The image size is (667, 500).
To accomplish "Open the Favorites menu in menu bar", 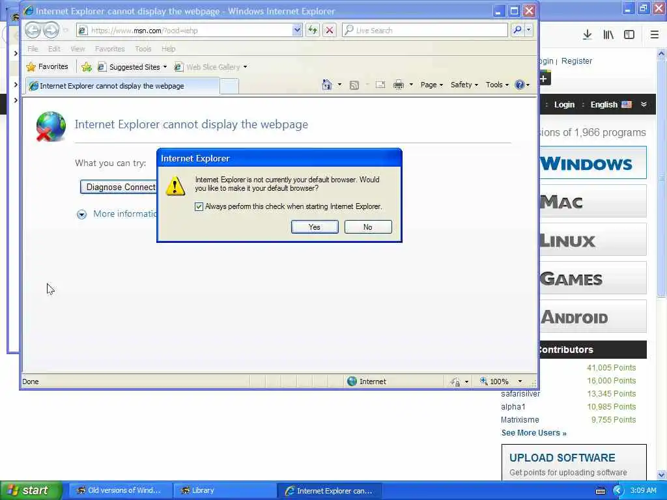I will (x=109, y=49).
